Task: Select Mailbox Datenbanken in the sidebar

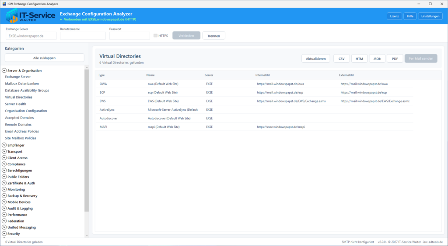Action: click(22, 83)
